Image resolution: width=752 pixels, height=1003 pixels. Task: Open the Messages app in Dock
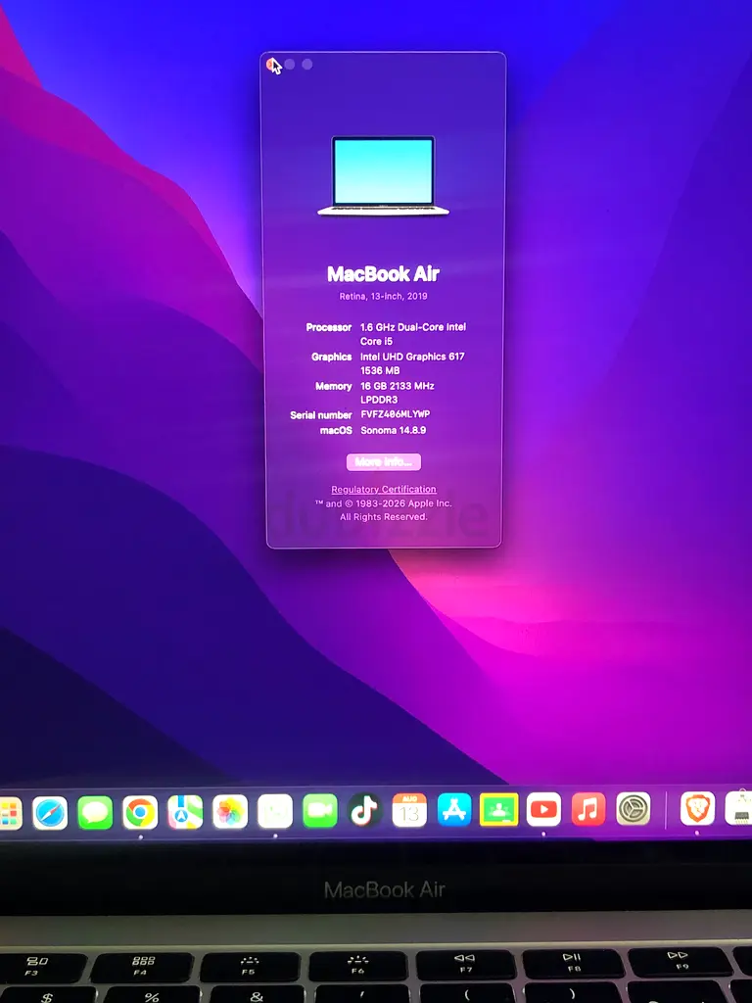coord(95,812)
